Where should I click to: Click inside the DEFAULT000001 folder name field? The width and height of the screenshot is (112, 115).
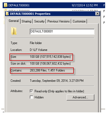pos(62,32)
